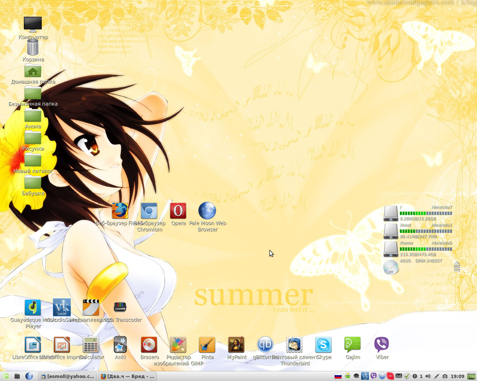Launch the GIMP image editor icon
This screenshot has width=477, height=381.
click(x=178, y=345)
